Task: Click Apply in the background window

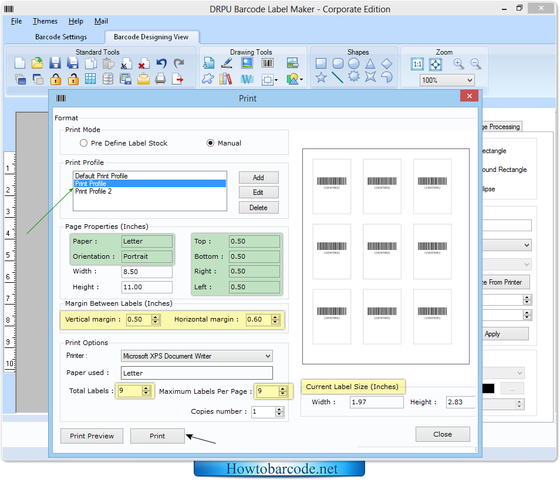Action: pos(506,334)
